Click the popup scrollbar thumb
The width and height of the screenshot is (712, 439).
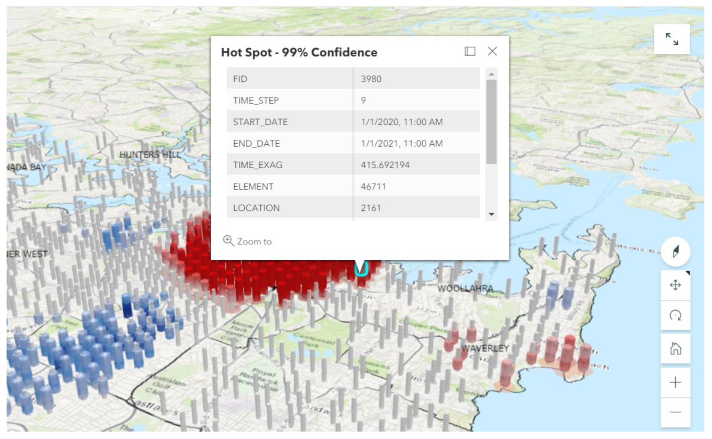(491, 121)
